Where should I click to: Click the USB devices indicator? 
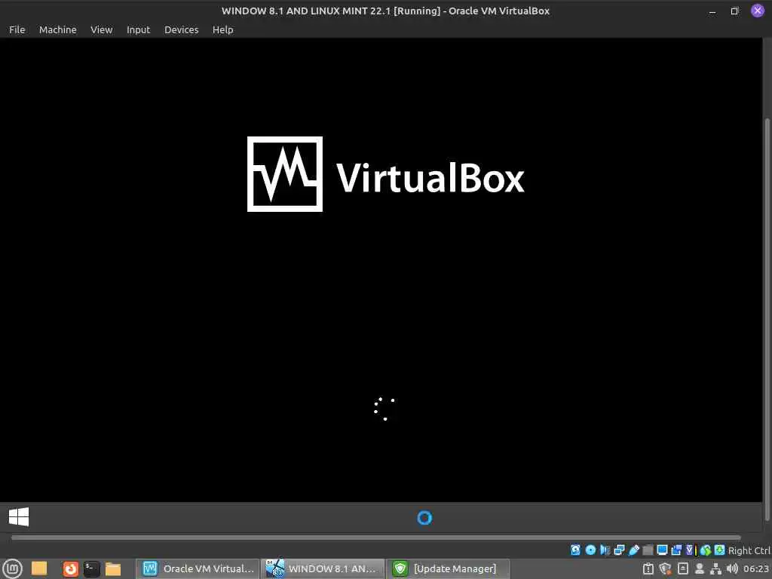tap(633, 550)
